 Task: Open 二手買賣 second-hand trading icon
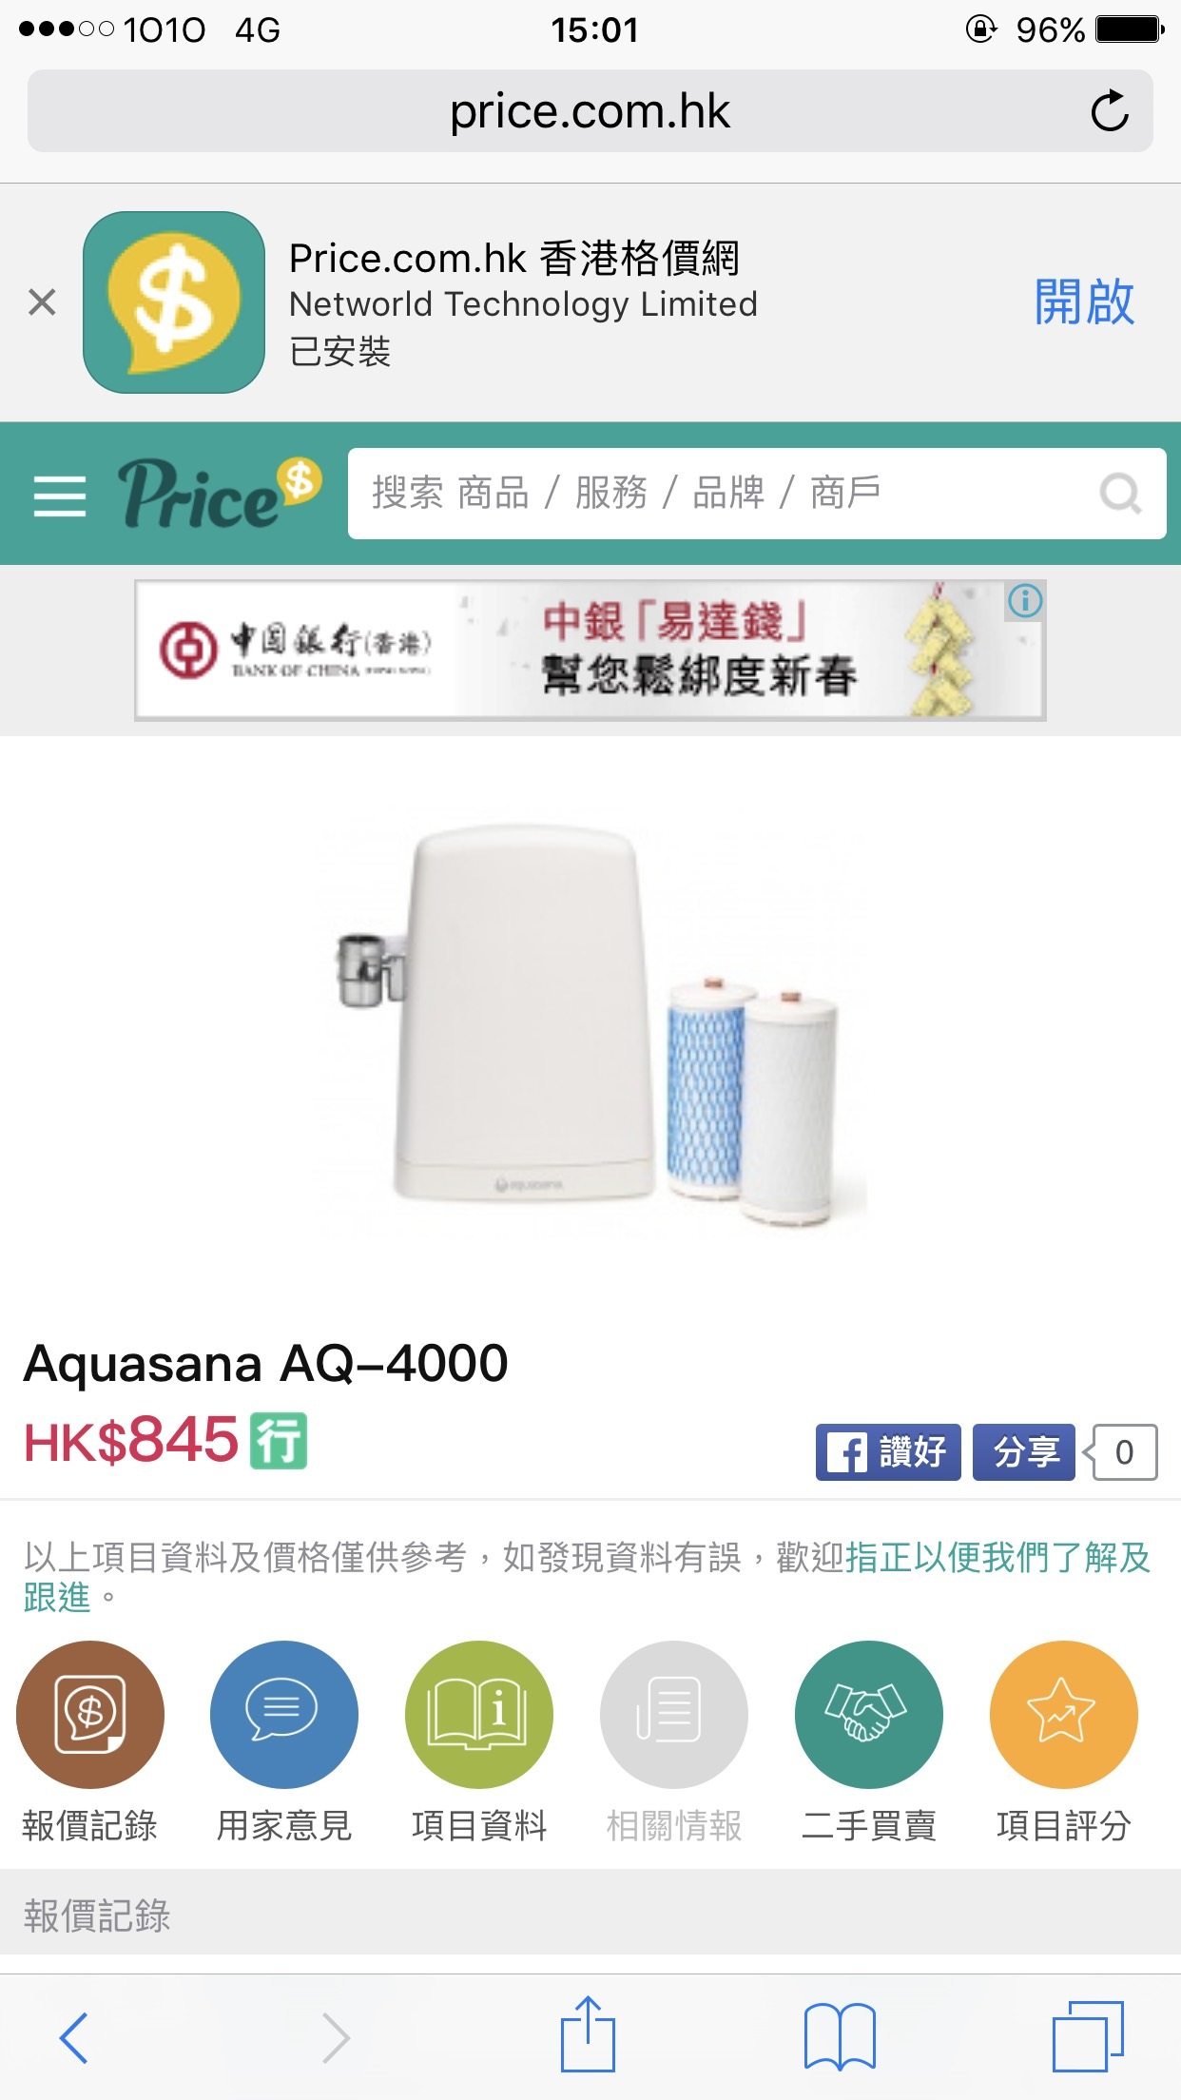[869, 1714]
